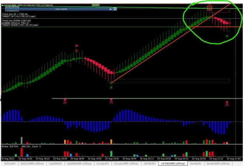This screenshot has width=243, height=166.
Task: Switch to LCrude,M99 (offline) tab
Action: 126,164
